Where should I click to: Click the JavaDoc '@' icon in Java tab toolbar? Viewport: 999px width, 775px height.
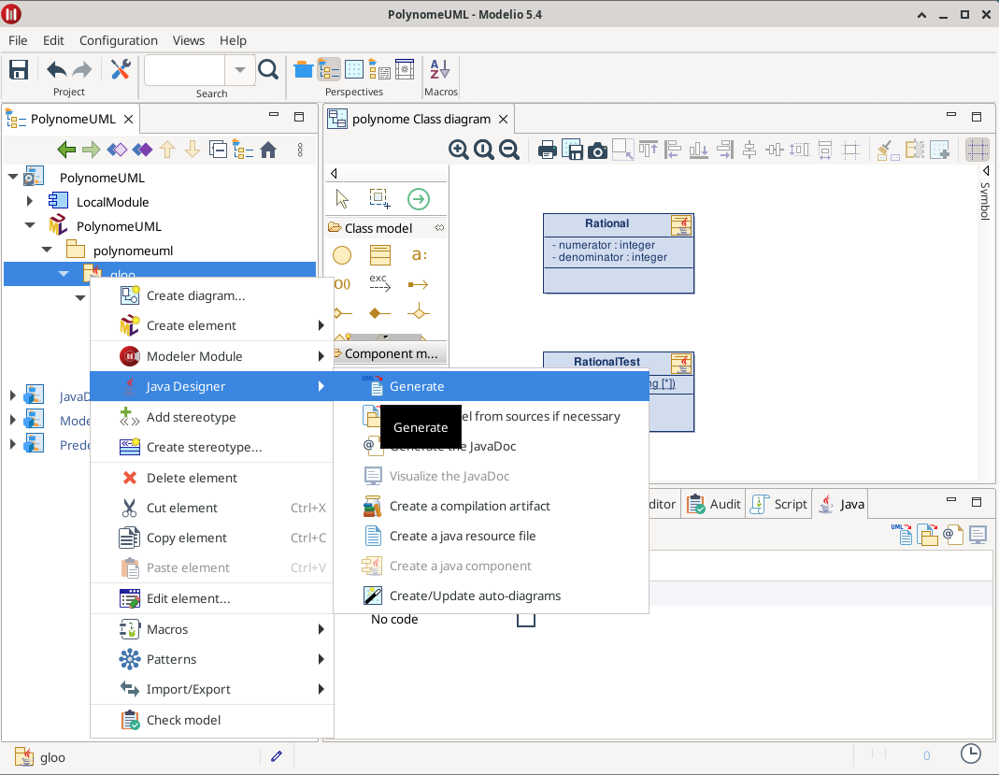coord(952,534)
